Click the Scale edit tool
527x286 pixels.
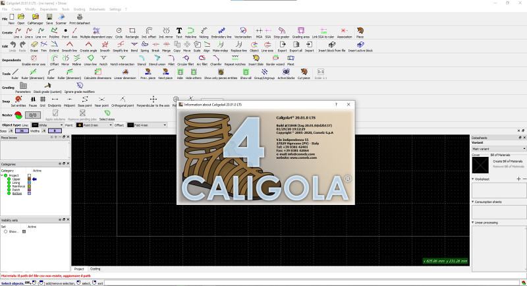click(197, 46)
